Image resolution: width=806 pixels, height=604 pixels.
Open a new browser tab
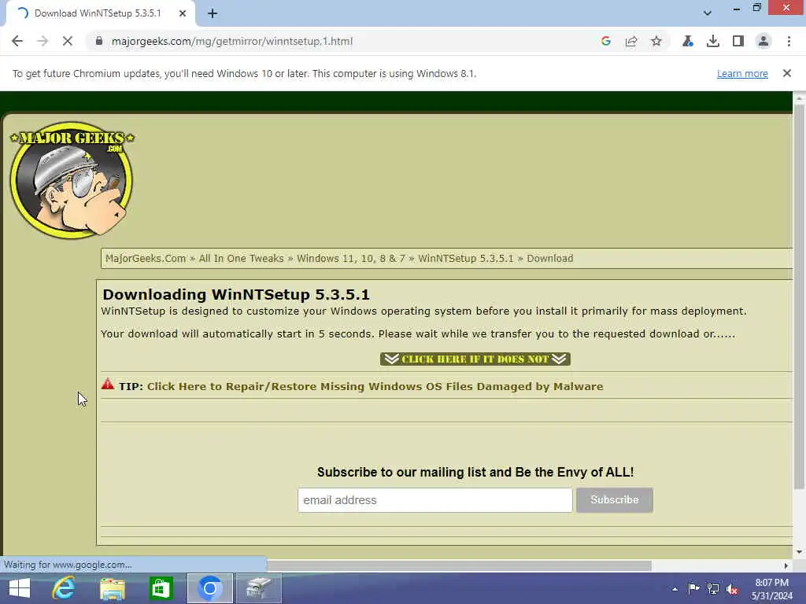point(213,13)
